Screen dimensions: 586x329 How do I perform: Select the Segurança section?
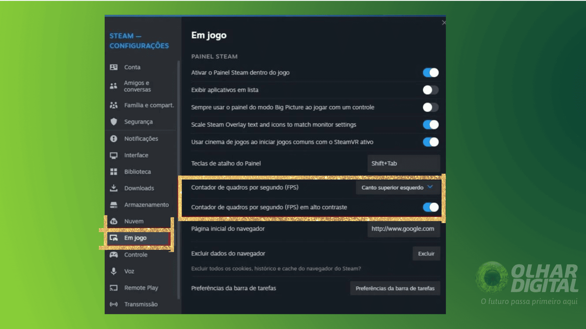pos(141,122)
